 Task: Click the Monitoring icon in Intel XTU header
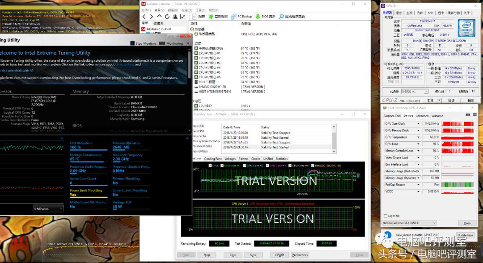tap(162, 43)
